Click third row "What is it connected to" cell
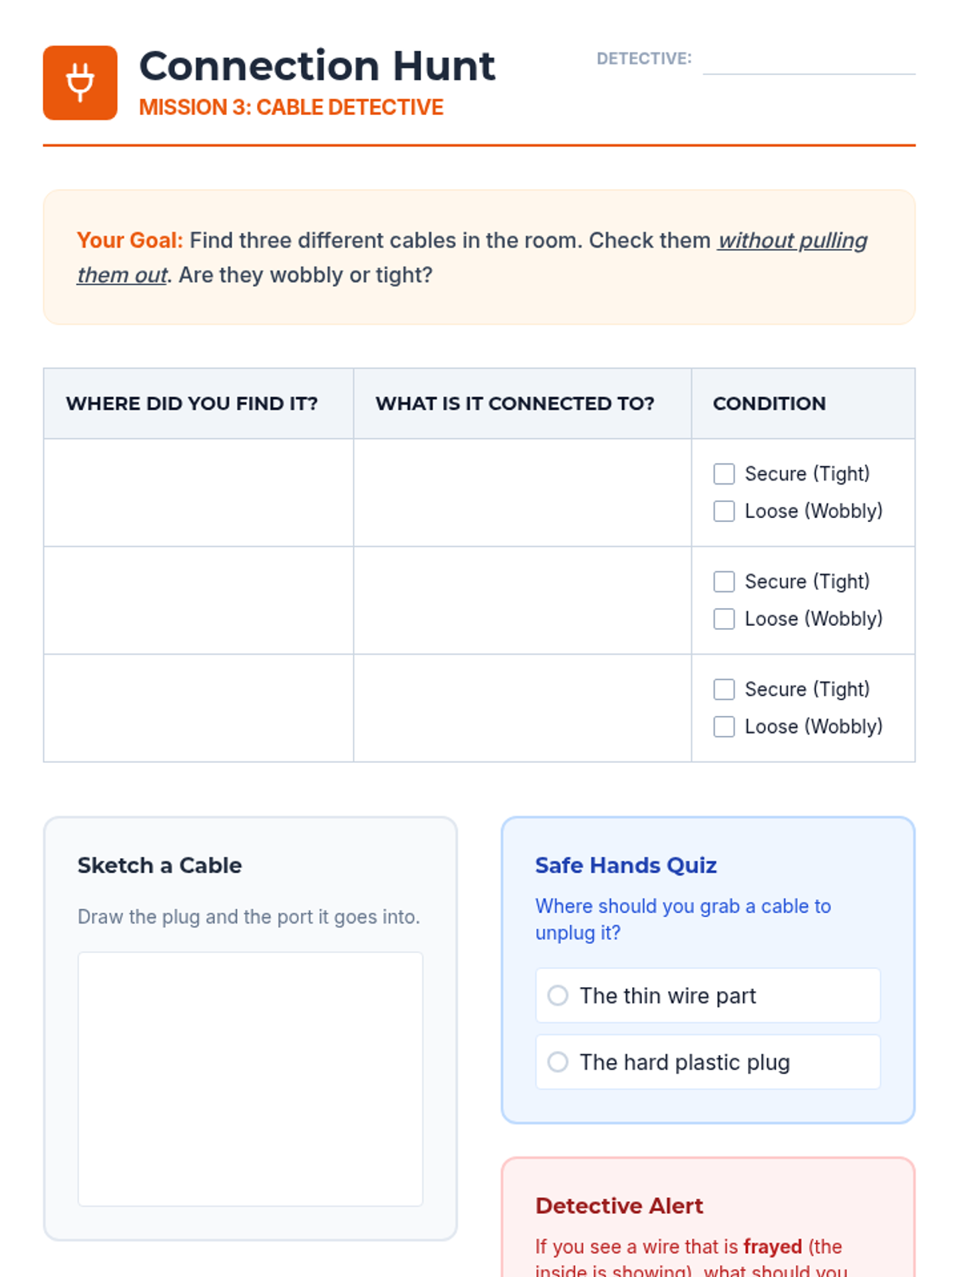This screenshot has width=958, height=1277. pyautogui.click(x=522, y=708)
